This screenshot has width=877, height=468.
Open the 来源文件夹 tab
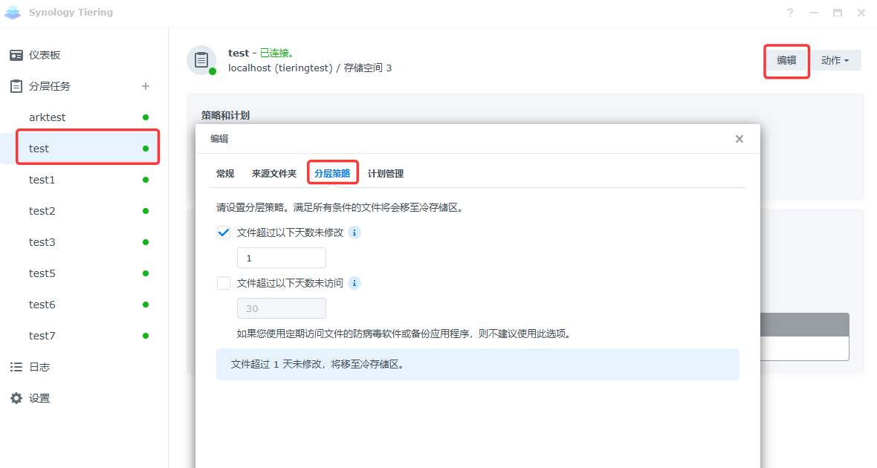pos(274,173)
